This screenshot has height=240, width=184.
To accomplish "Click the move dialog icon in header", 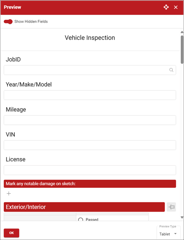I will (x=166, y=7).
